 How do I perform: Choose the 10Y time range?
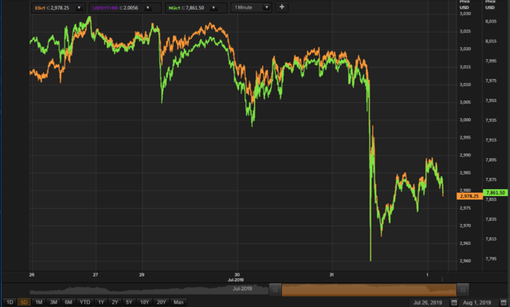(144, 302)
